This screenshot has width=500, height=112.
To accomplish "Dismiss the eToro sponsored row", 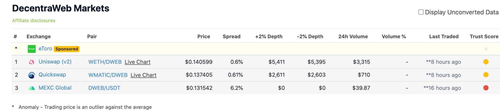I will pos(486,49).
